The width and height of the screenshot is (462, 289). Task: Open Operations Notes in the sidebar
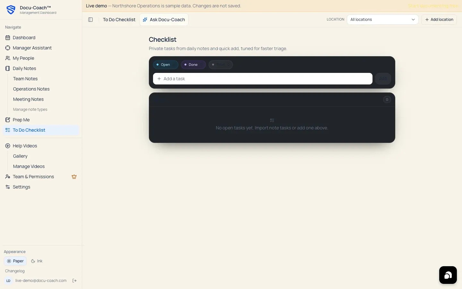(x=31, y=89)
